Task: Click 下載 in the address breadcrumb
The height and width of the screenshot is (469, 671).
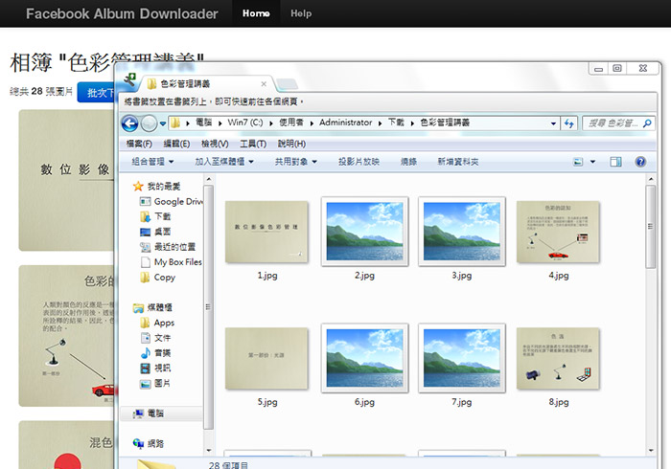Action: [x=396, y=123]
